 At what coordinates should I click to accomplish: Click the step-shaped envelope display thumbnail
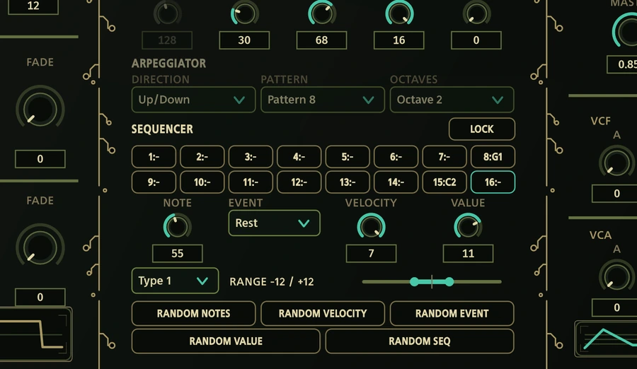pyautogui.click(x=36, y=334)
